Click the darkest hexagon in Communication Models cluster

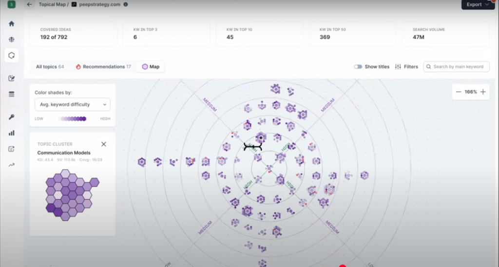pos(50,208)
